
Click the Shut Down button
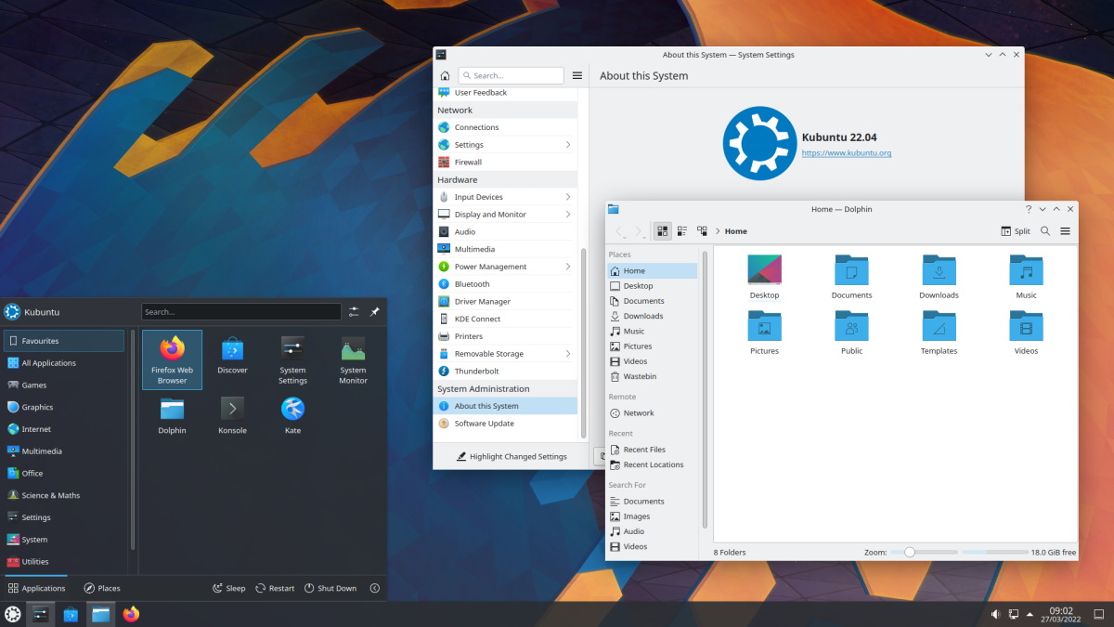click(x=330, y=588)
